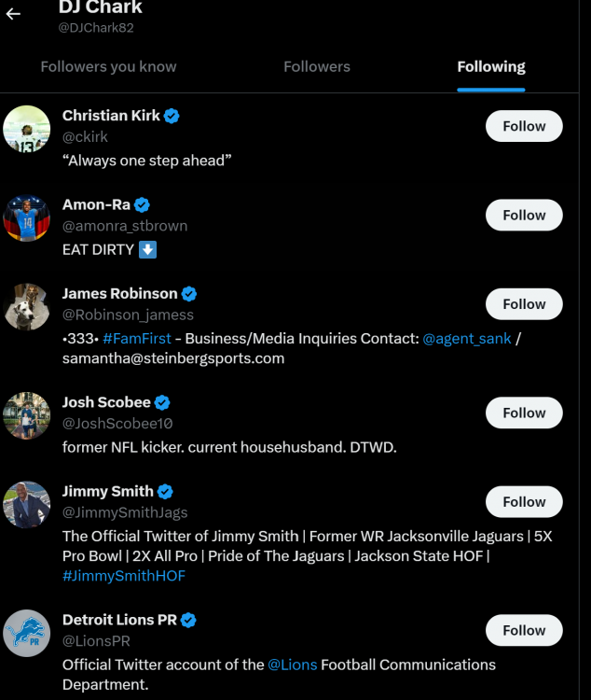Image resolution: width=591 pixels, height=700 pixels.
Task: Click James Robinson's dog avatar
Action: tap(27, 307)
